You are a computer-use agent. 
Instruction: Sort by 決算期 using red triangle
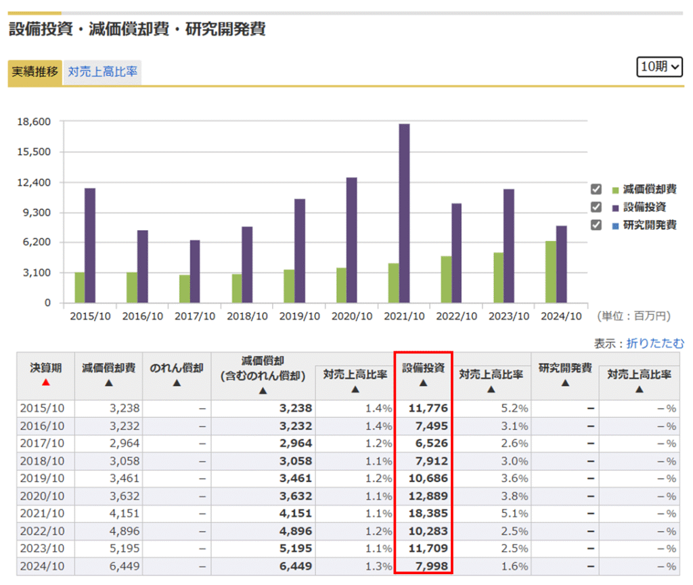(46, 383)
